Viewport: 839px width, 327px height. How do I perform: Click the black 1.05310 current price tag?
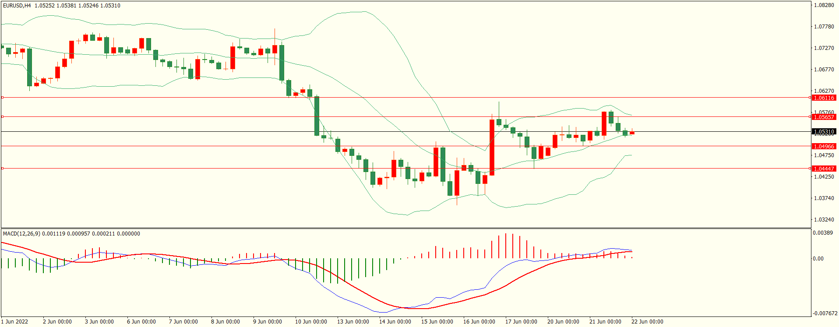[x=824, y=132]
